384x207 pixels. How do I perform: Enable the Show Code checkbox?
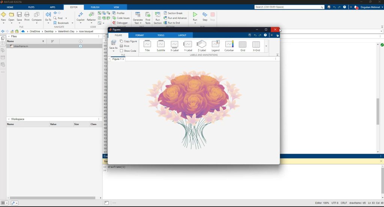click(121, 51)
